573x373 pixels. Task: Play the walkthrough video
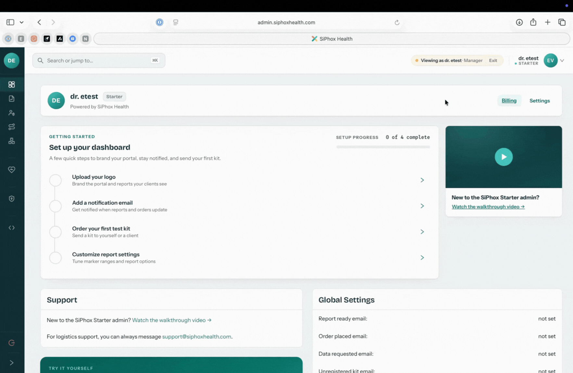pyautogui.click(x=503, y=157)
